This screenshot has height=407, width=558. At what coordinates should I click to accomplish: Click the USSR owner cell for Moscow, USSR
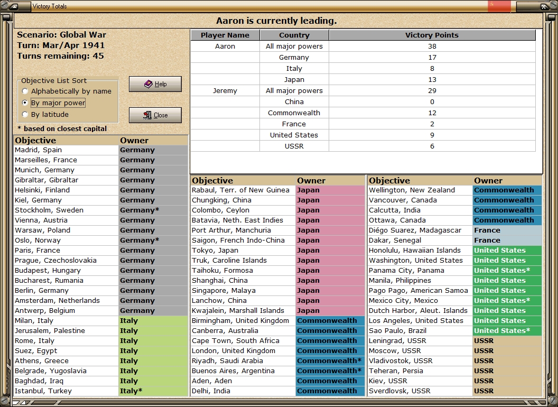point(507,351)
